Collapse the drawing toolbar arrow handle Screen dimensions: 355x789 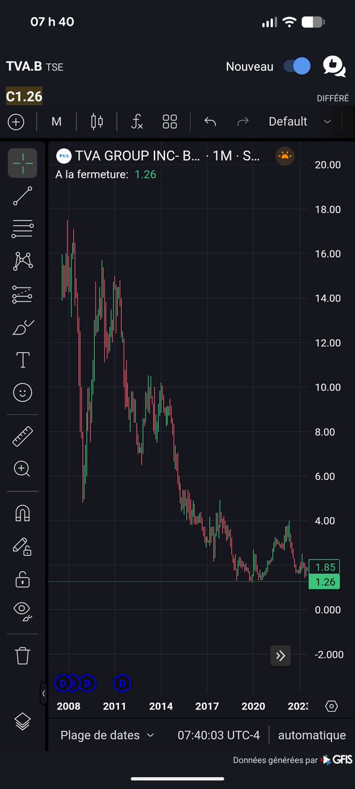(43, 694)
